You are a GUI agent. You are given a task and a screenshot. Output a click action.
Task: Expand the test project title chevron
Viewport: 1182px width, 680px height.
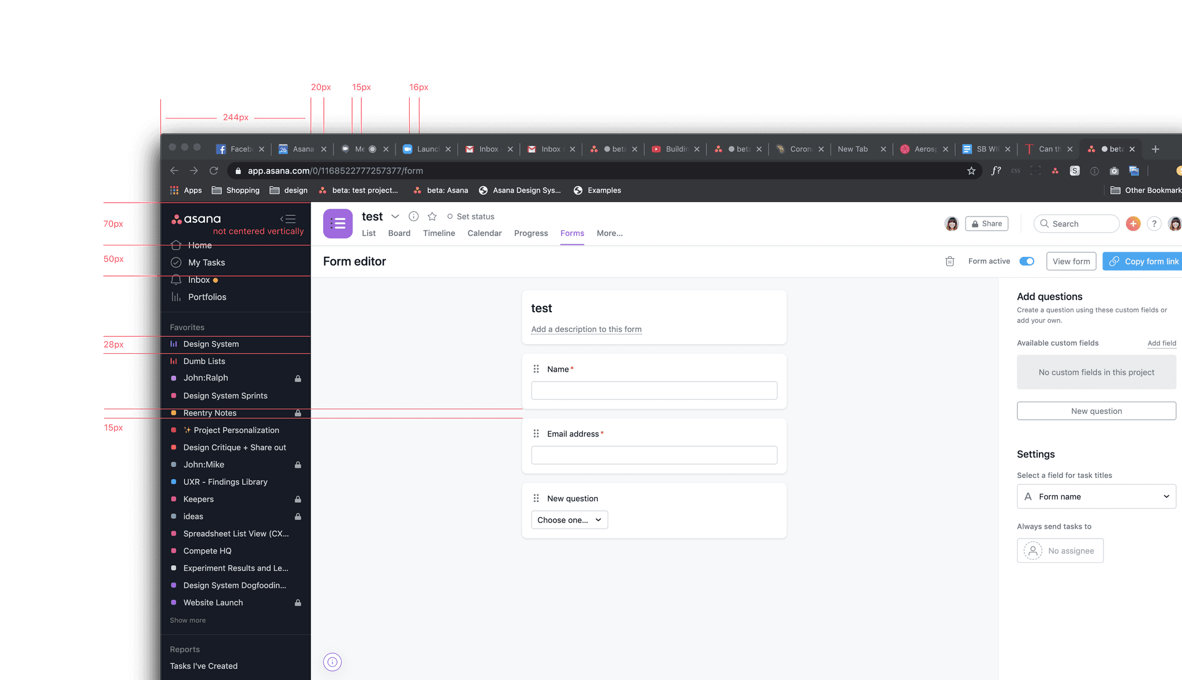[395, 216]
